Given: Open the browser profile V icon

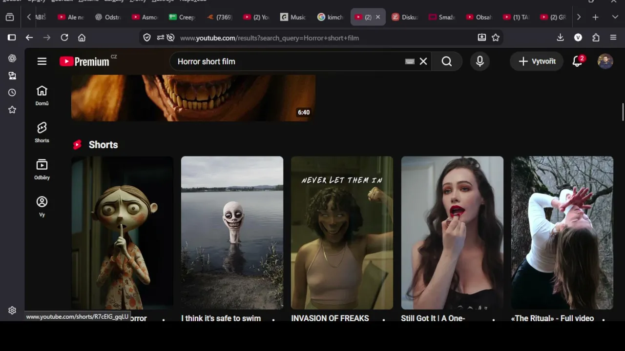Looking at the screenshot, I should (x=578, y=38).
